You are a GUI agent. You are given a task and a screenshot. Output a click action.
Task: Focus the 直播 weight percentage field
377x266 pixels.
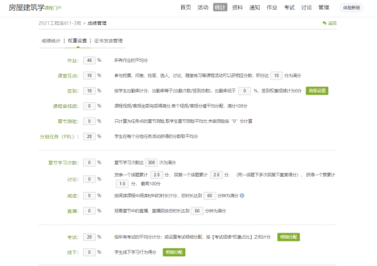89,211
